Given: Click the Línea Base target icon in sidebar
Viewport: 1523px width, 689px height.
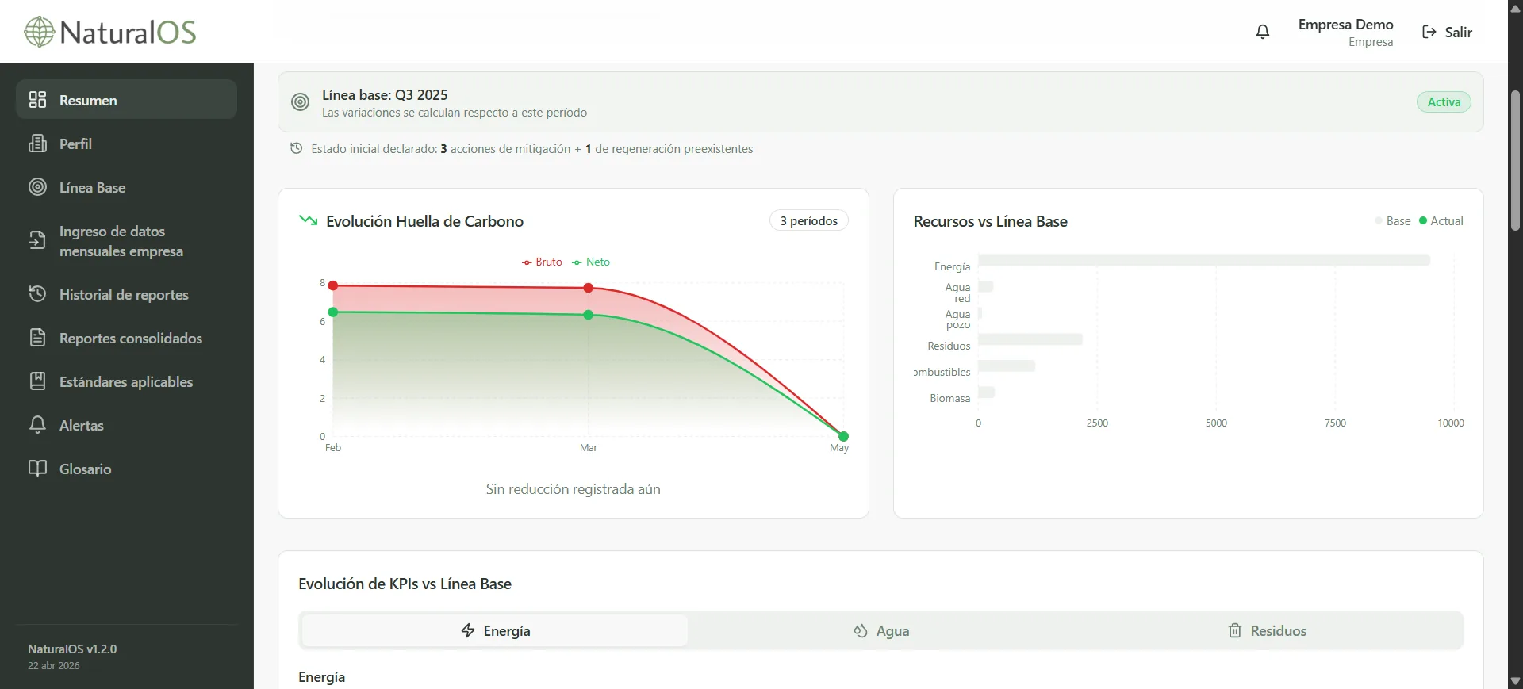Looking at the screenshot, I should (x=37, y=186).
